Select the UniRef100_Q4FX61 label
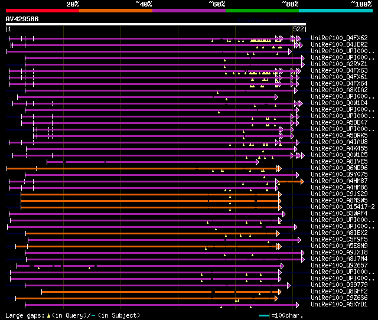This screenshot has height=320, width=378. 339,77
